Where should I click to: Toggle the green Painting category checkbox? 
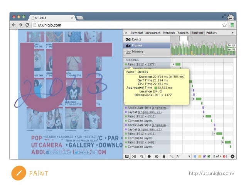[x=209, y=156]
